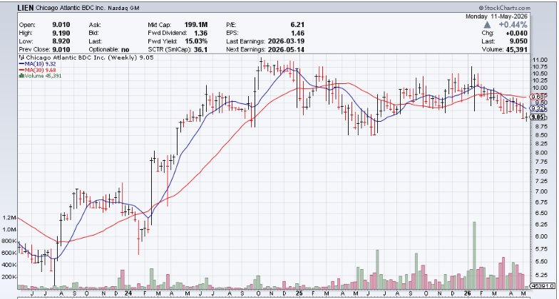
Task: Click the 45391.0 volume tag at the axis bottom
Action: click(x=542, y=286)
